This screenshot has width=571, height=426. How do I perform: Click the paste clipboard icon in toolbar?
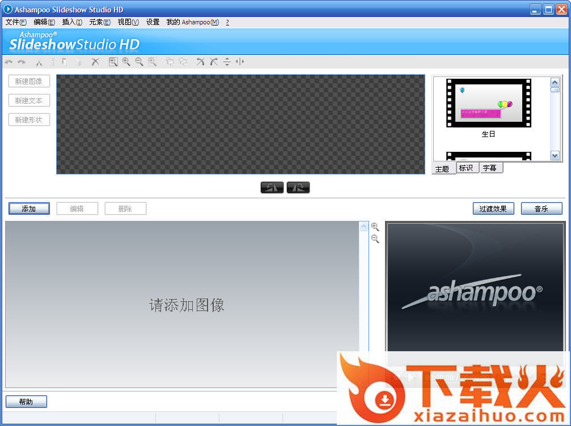(65, 62)
